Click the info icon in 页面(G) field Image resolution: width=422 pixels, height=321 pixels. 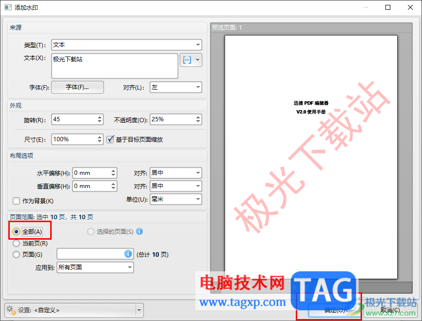click(128, 253)
